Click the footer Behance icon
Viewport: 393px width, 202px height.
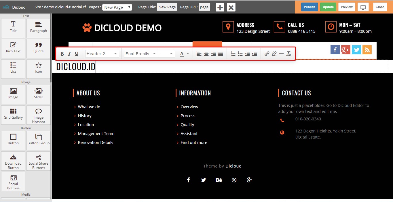pyautogui.click(x=219, y=180)
